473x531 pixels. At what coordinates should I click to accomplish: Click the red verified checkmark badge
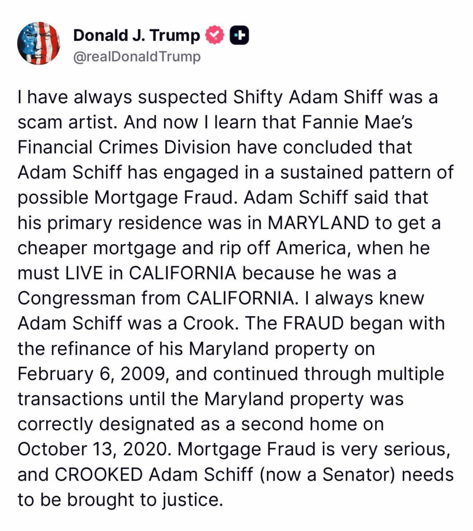pyautogui.click(x=213, y=35)
